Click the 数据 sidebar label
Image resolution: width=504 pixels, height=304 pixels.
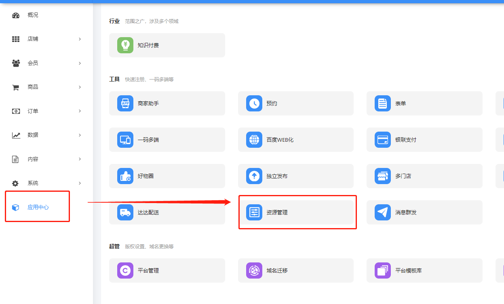[x=33, y=135]
